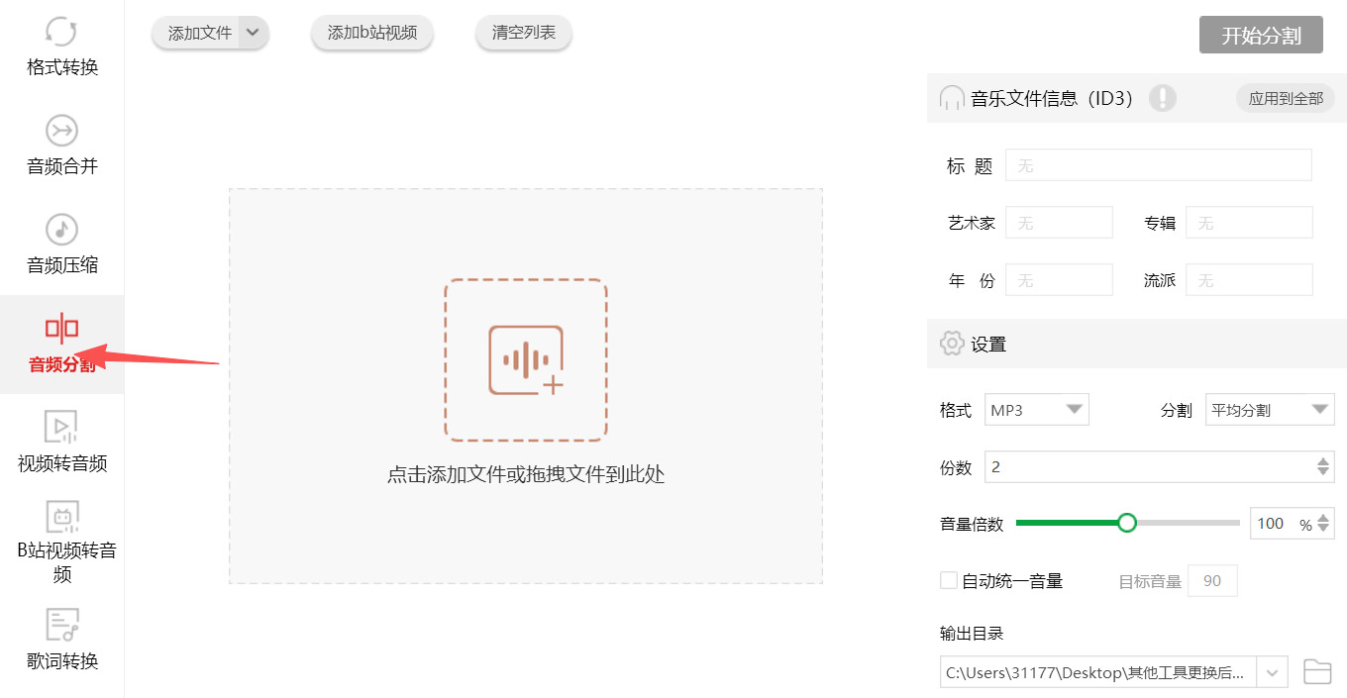Viewport: 1347px width, 698px height.
Task: Open the output directory folder browser
Action: tap(1317, 671)
